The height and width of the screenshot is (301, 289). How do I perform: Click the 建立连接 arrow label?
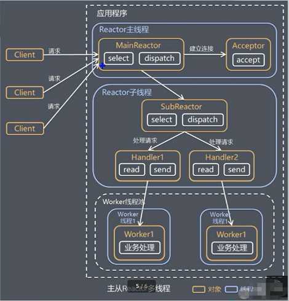202,49
